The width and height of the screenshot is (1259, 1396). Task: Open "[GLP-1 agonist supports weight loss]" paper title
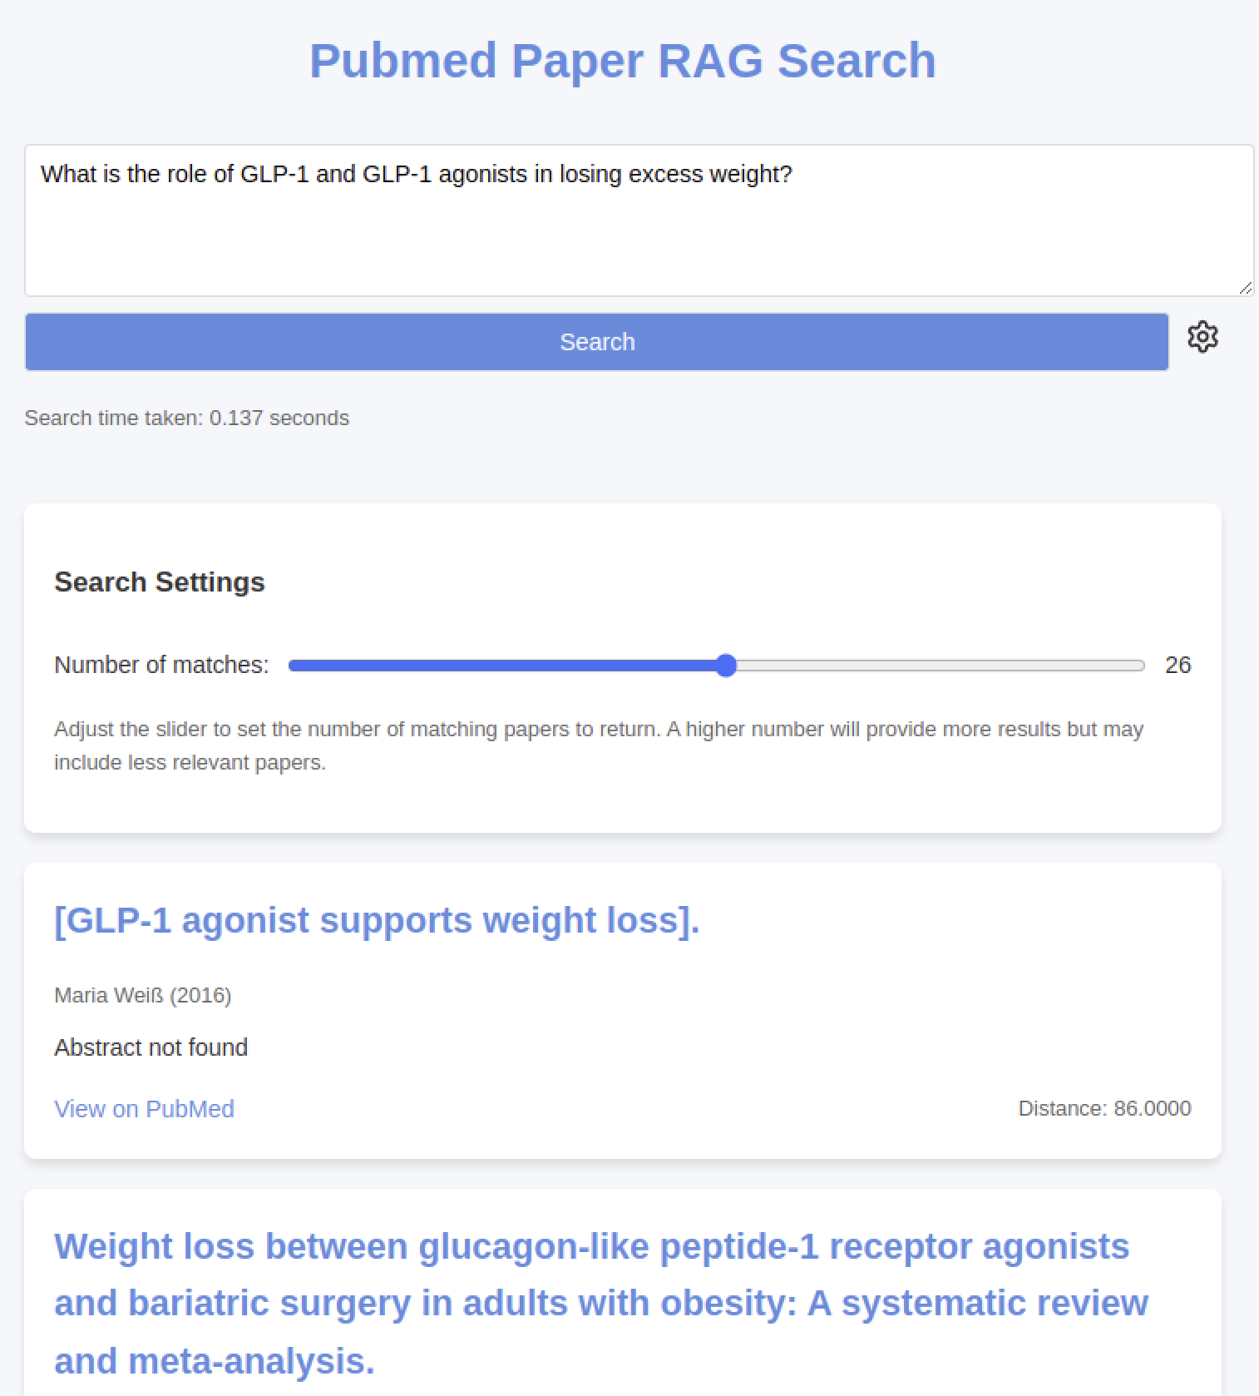[377, 921]
